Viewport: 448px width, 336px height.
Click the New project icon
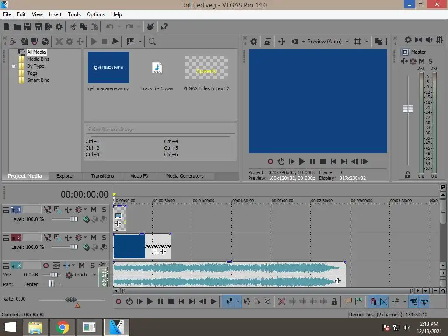pos(7,27)
